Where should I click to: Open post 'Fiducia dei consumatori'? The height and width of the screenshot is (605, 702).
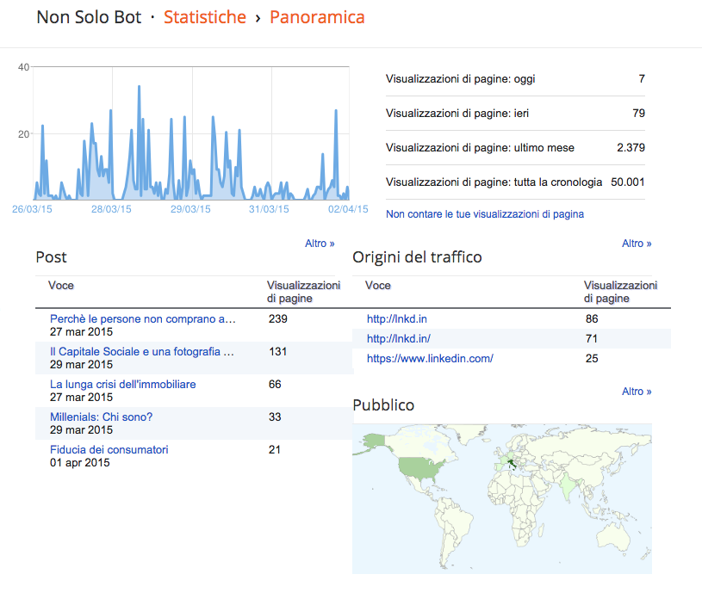[109, 449]
